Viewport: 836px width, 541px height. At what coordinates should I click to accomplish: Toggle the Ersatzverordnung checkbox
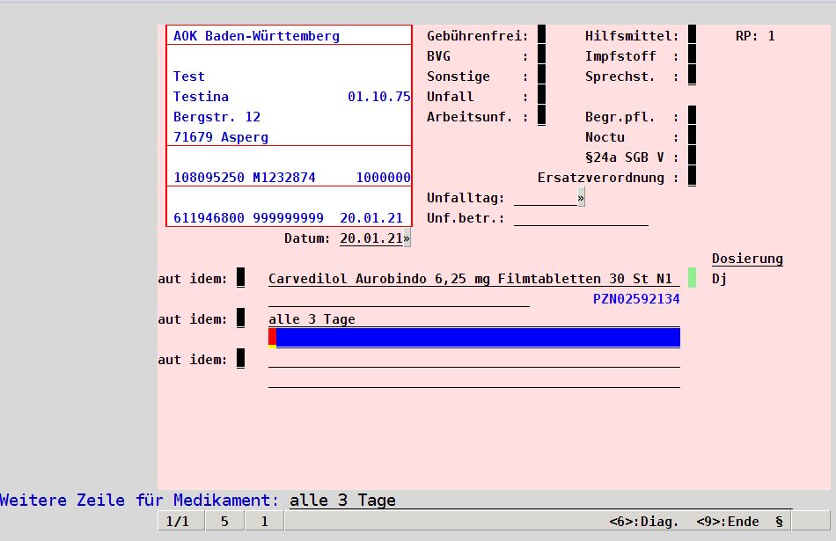click(692, 177)
